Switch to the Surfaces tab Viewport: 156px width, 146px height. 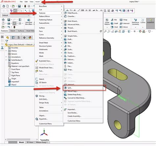21,31
